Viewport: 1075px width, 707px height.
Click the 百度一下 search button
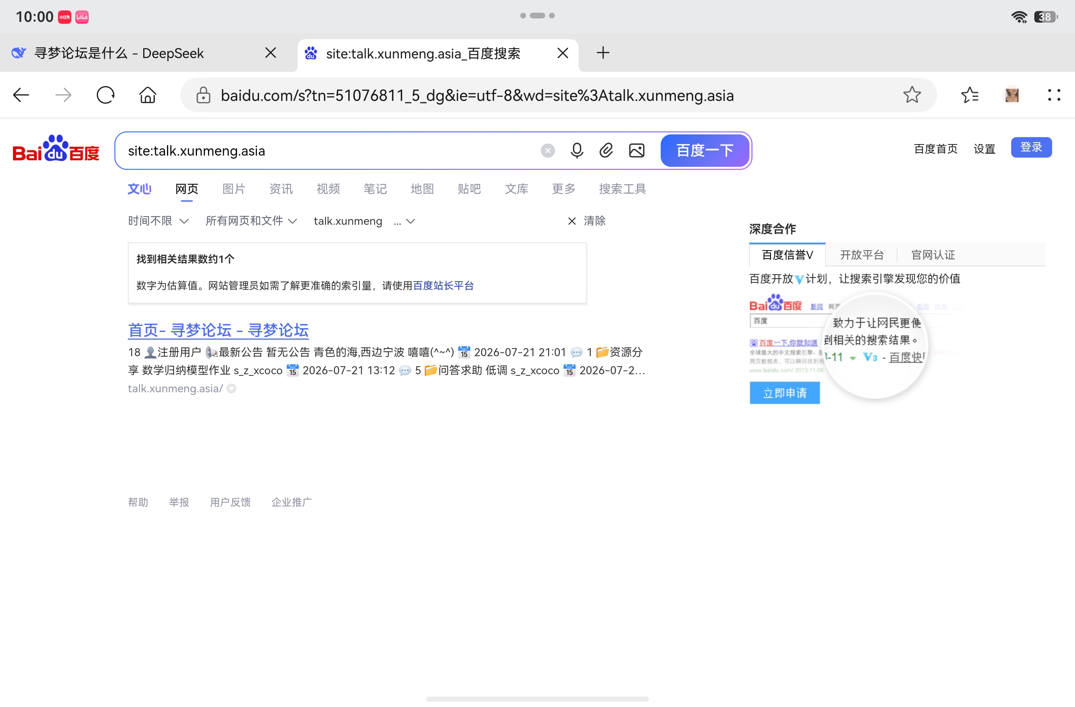click(x=705, y=151)
